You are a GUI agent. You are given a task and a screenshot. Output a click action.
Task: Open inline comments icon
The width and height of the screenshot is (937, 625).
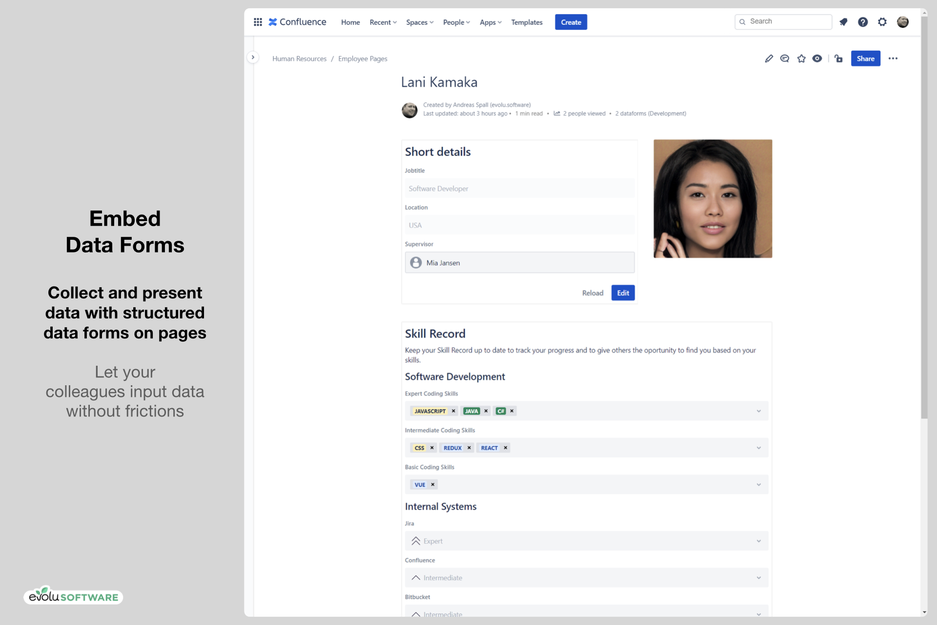[x=785, y=59]
